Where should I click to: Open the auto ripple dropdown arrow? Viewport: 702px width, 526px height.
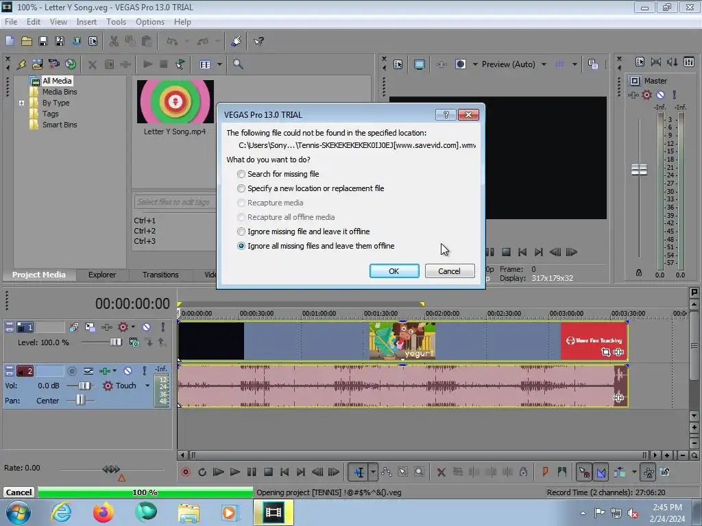(x=634, y=472)
